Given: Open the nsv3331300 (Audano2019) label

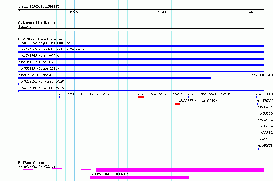Looking at the screenshot, I should [209, 94].
